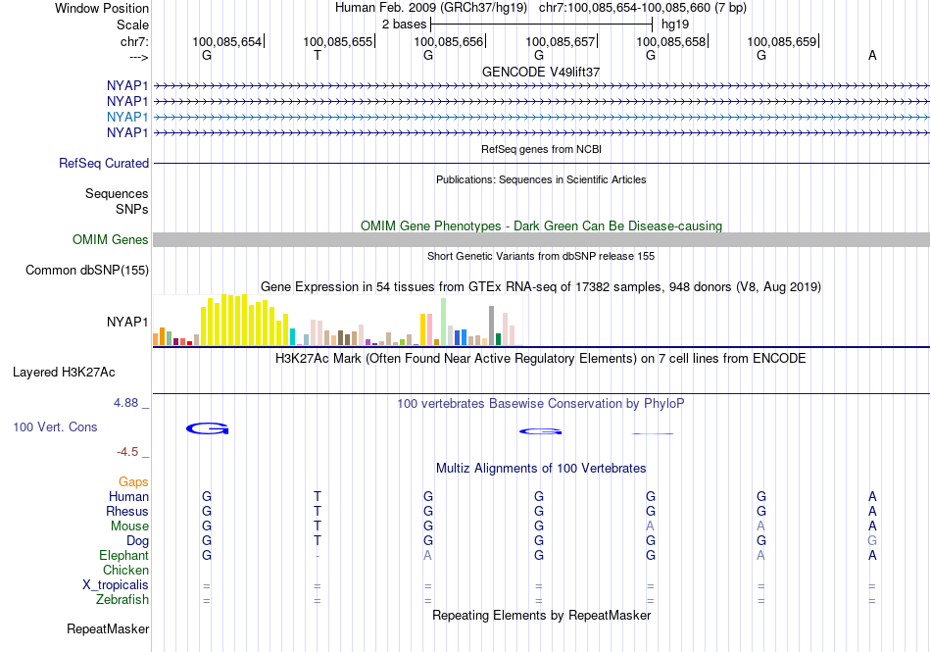Click the reference base T in ruler

[x=318, y=55]
